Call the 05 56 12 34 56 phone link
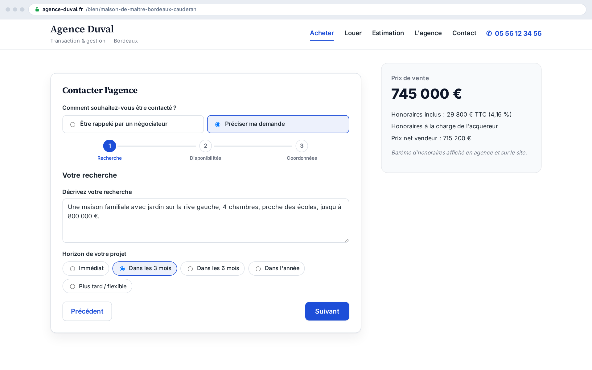 click(514, 33)
